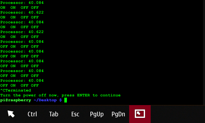Click the vertical scrollbar at terminal right edge
Viewport: 205px width, 123px height.
point(204,52)
